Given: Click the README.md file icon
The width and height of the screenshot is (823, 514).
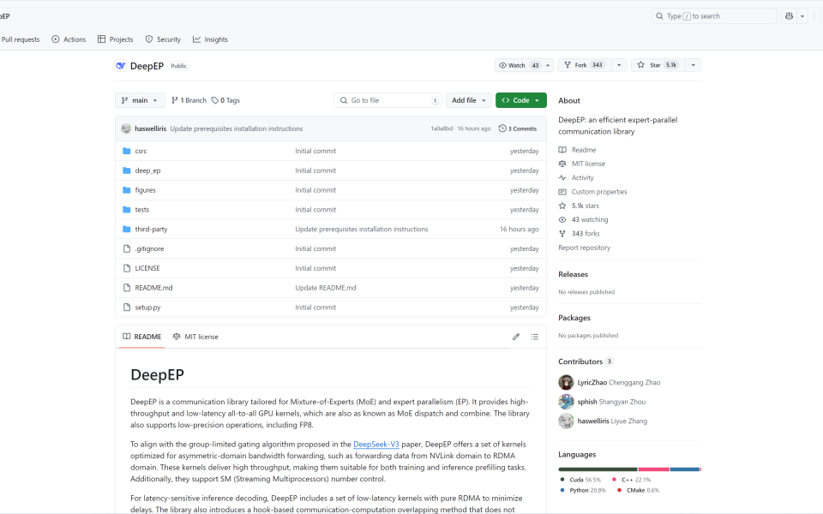Looking at the screenshot, I should coord(127,288).
